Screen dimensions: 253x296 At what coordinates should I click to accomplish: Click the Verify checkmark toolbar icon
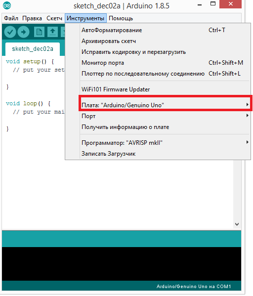coord(10,32)
